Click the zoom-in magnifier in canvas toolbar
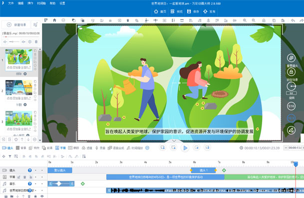Viewport: 304px width, 198px height. tap(245, 20)
